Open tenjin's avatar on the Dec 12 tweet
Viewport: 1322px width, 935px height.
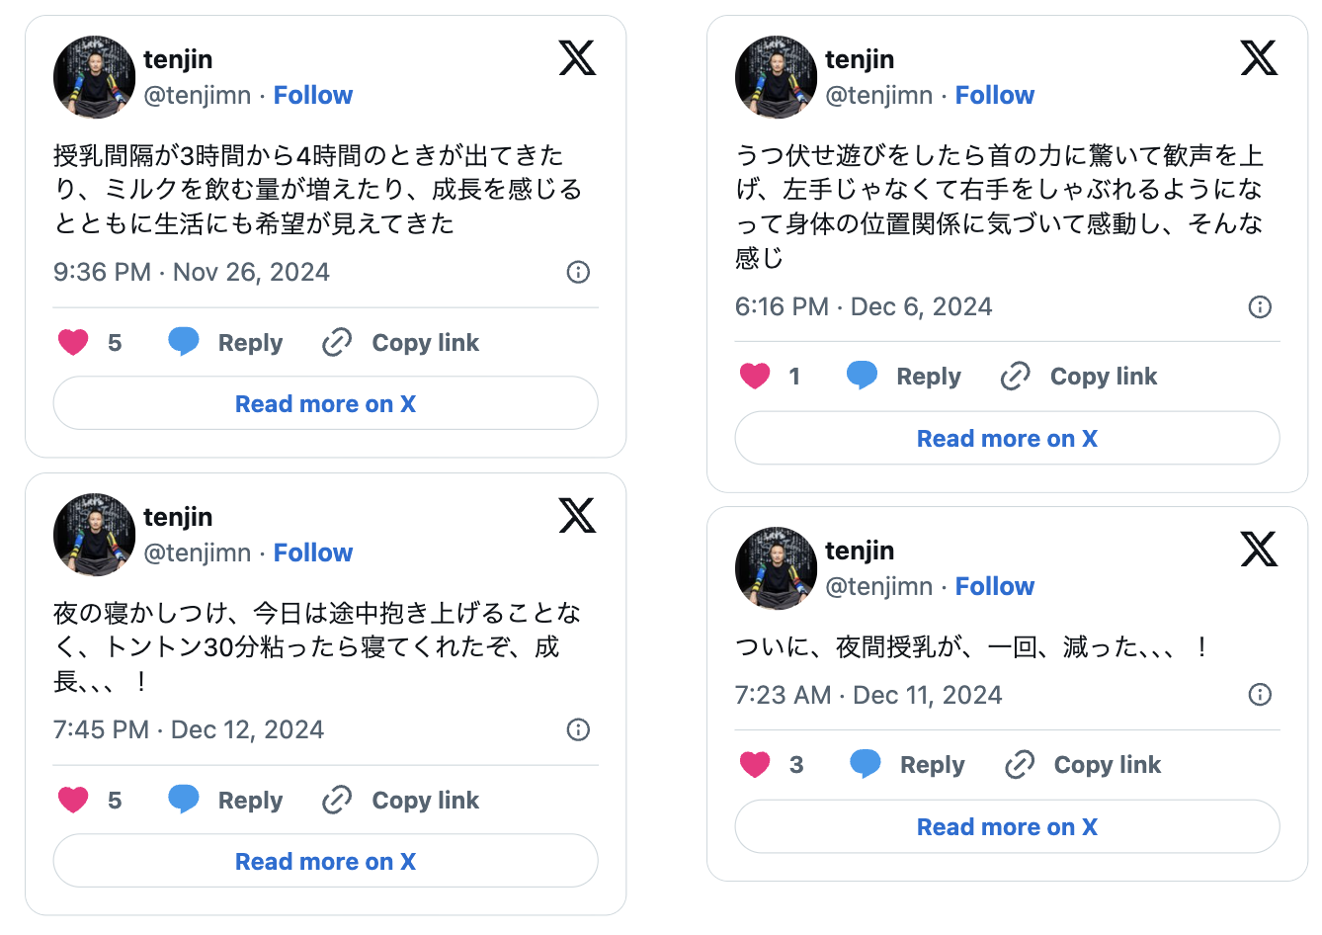coord(94,535)
